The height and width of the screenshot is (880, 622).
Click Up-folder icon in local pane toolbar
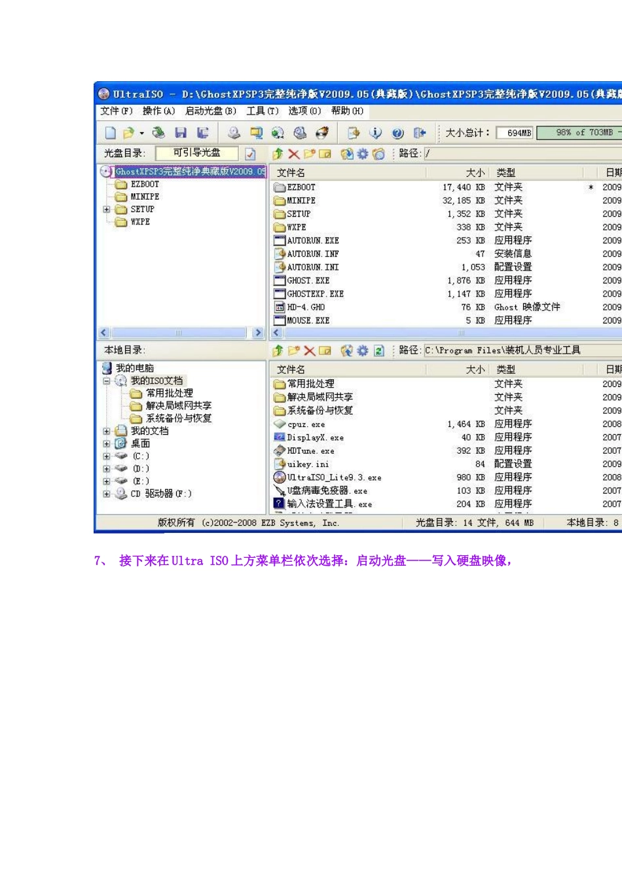point(278,351)
